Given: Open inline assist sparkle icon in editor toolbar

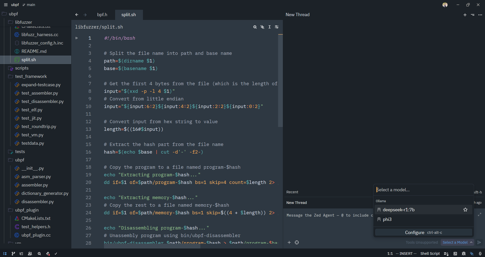Looking at the screenshot, I should tap(262, 27).
